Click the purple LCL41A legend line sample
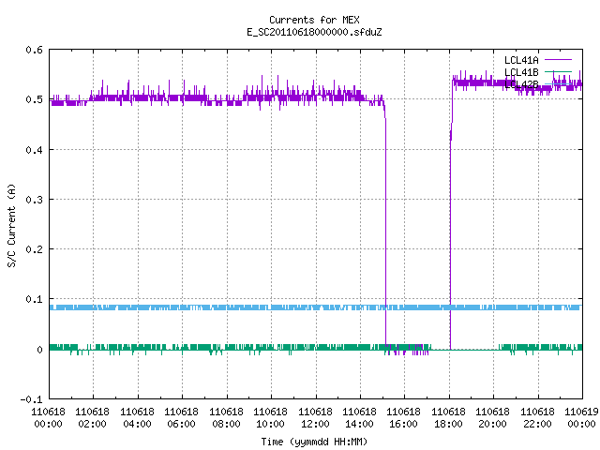 pyautogui.click(x=558, y=60)
